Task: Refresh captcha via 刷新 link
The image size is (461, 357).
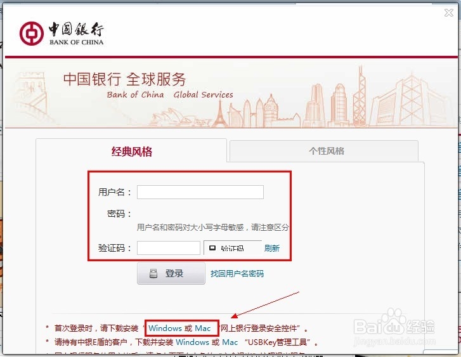Action: (x=271, y=248)
